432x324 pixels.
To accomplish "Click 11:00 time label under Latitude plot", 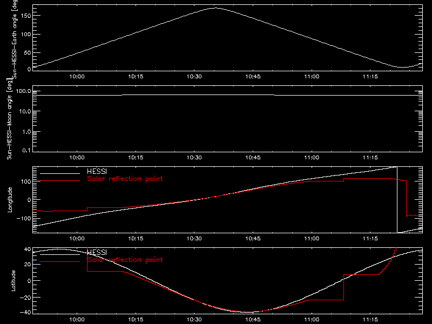I will coord(312,320).
